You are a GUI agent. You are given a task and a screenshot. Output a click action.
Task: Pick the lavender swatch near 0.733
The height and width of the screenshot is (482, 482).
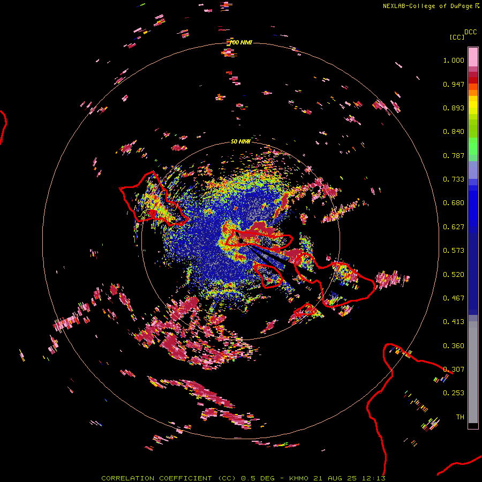[x=473, y=170]
